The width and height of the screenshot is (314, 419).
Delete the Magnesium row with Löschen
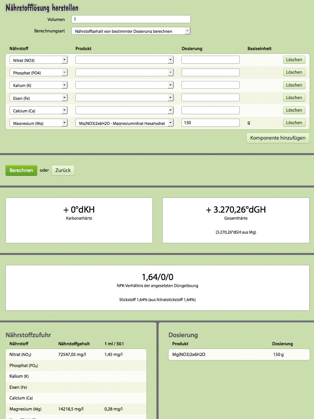[x=294, y=123]
